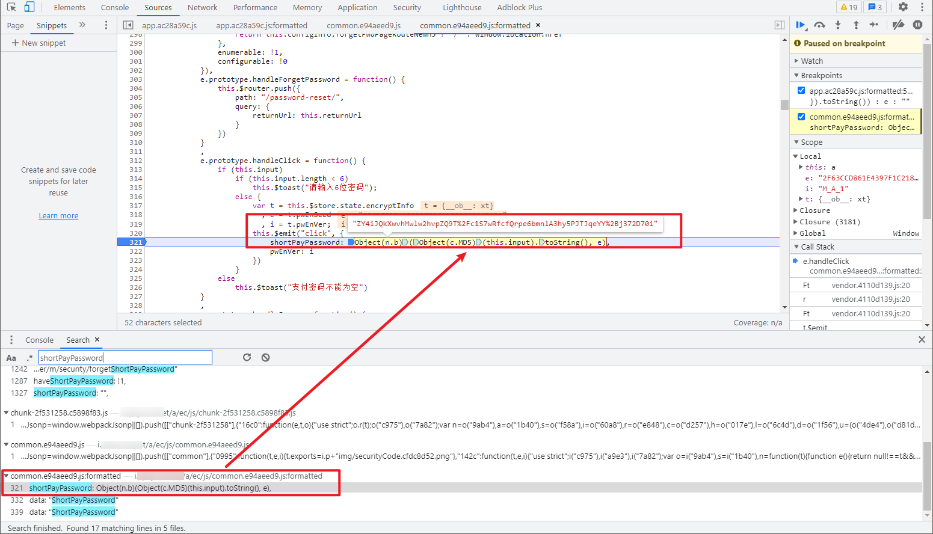
Task: Clear the search results
Action: (265, 357)
